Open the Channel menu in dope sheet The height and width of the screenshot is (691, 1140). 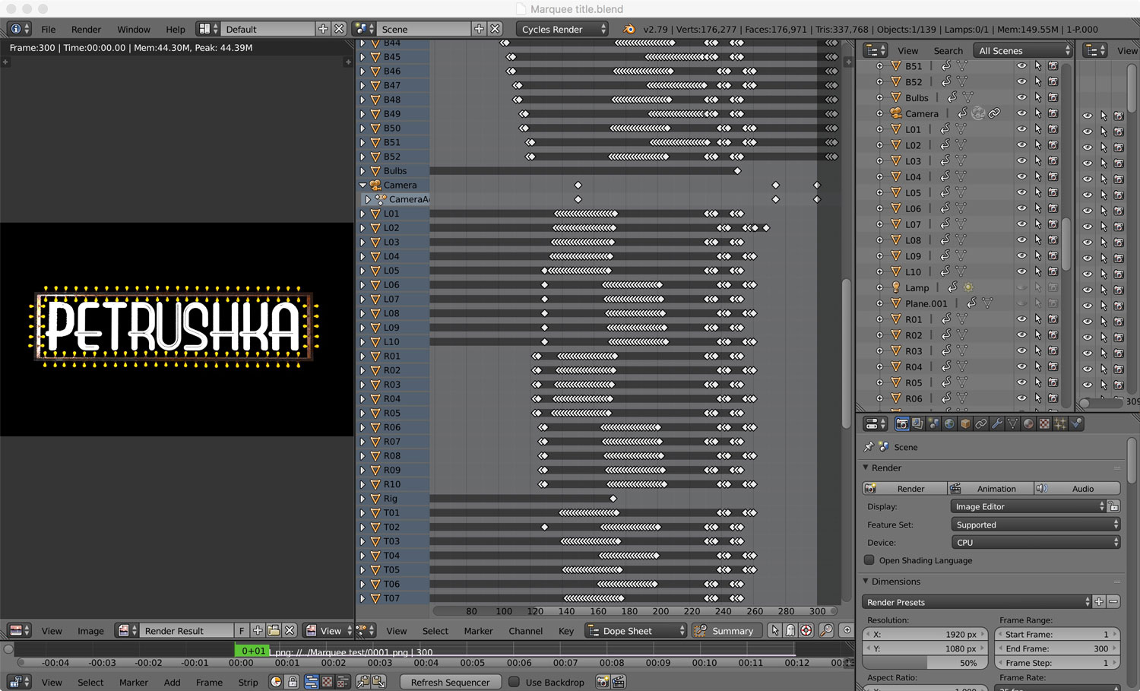click(x=525, y=631)
